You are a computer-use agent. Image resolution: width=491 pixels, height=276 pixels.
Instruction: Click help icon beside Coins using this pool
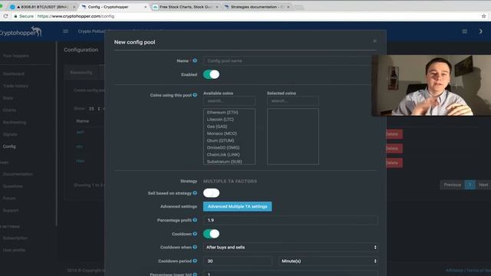(x=195, y=95)
